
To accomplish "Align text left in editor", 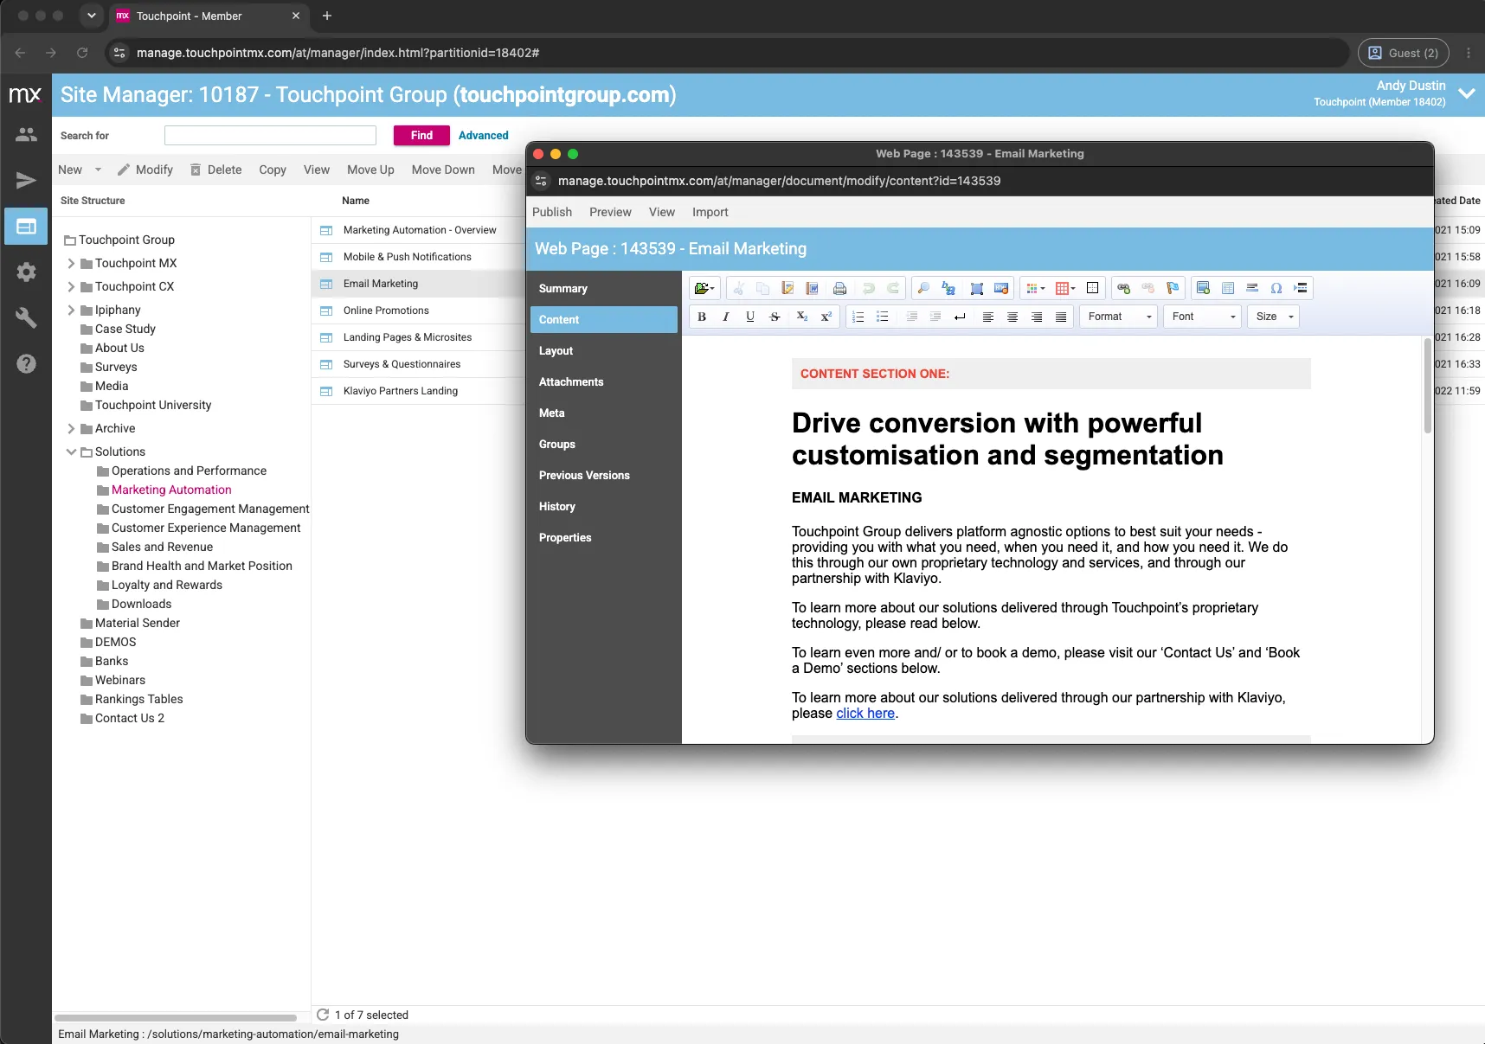I will tap(988, 317).
